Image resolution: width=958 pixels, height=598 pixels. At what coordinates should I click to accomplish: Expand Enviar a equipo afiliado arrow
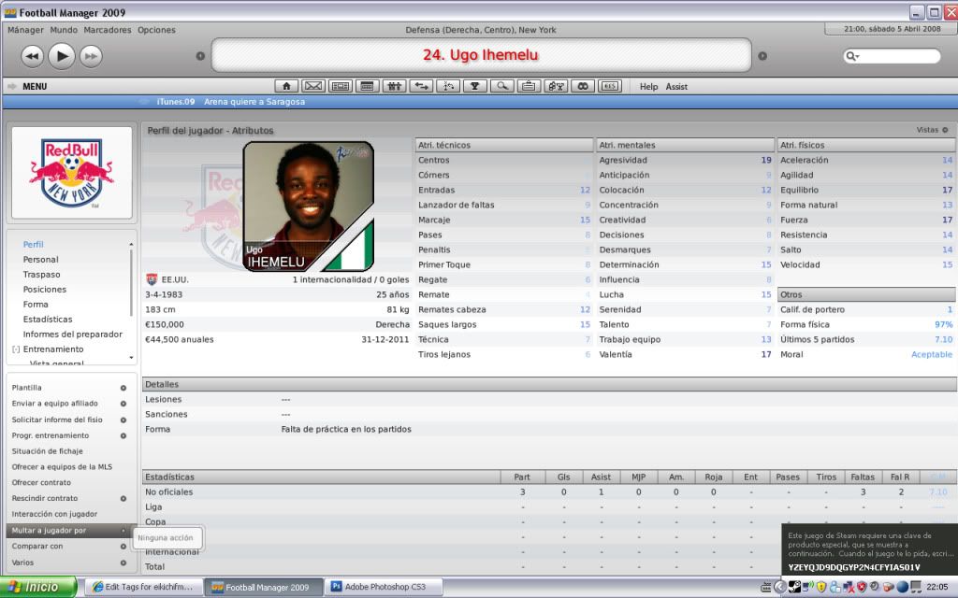pyautogui.click(x=123, y=404)
